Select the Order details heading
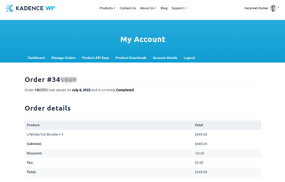The image size is (285, 182). click(x=48, y=108)
